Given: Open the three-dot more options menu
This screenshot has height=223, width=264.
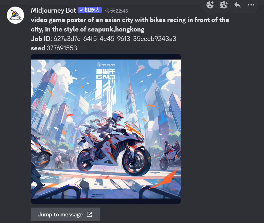Looking at the screenshot, I should (251, 5).
